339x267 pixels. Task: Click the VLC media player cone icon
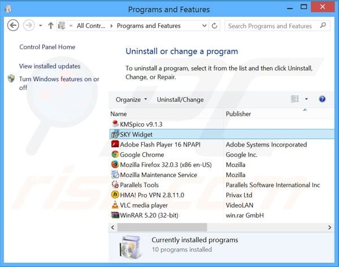[115, 205]
